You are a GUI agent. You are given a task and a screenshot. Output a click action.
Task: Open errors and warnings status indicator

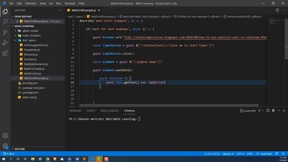[x=9, y=153]
